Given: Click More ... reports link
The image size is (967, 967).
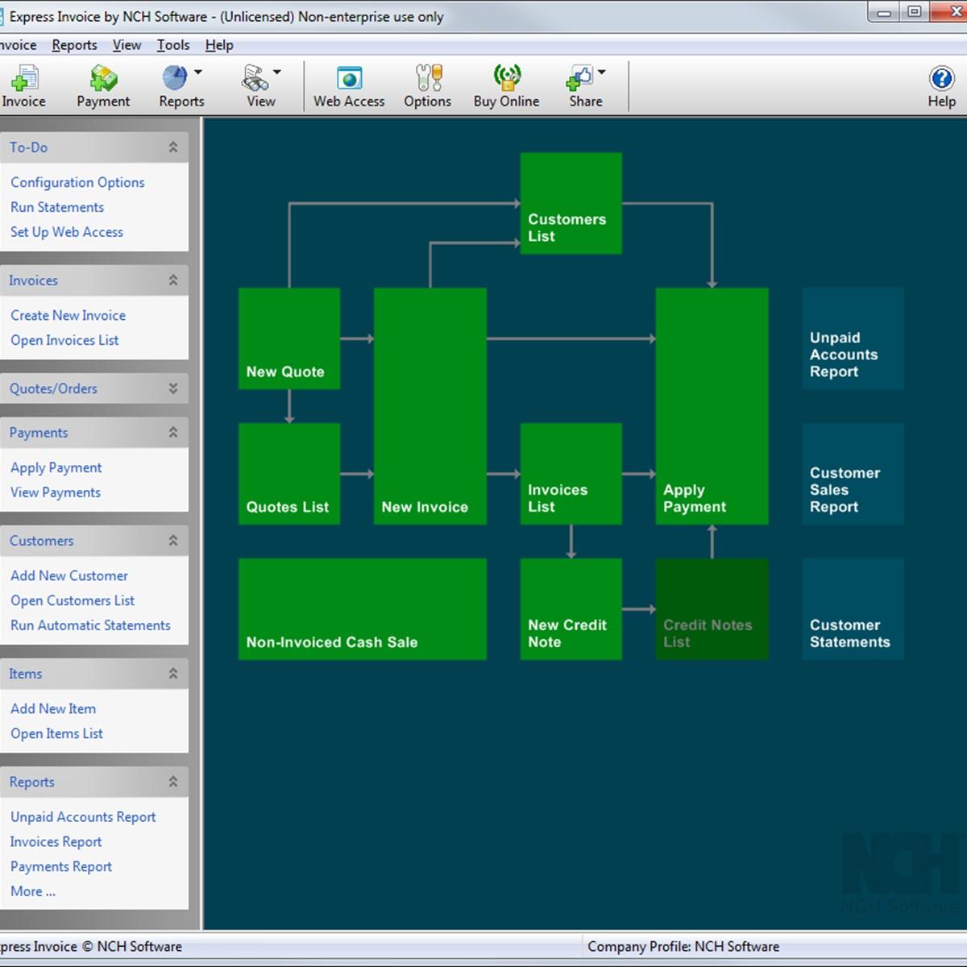Looking at the screenshot, I should click(33, 891).
